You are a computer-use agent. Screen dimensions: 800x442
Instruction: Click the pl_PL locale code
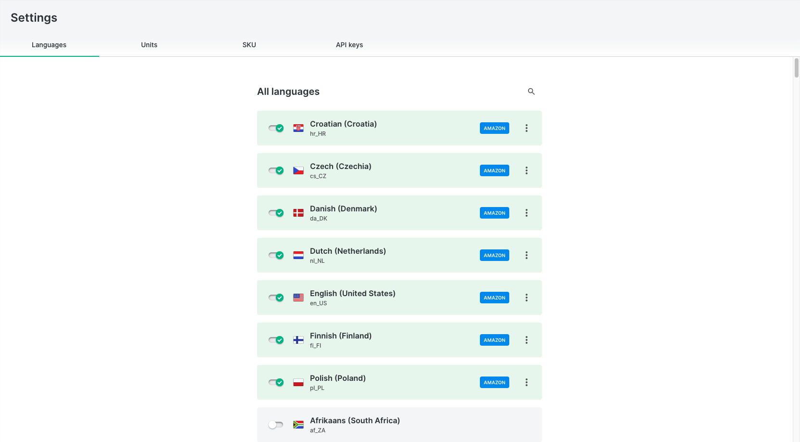click(x=317, y=388)
